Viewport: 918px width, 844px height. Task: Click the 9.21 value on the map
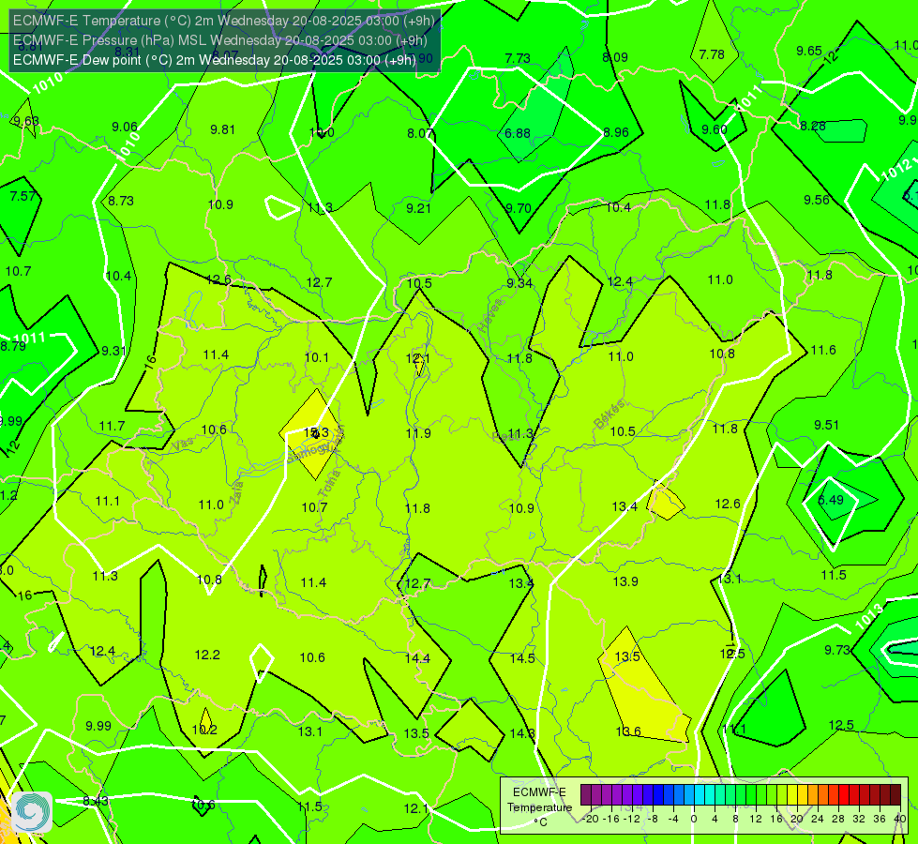coord(418,208)
